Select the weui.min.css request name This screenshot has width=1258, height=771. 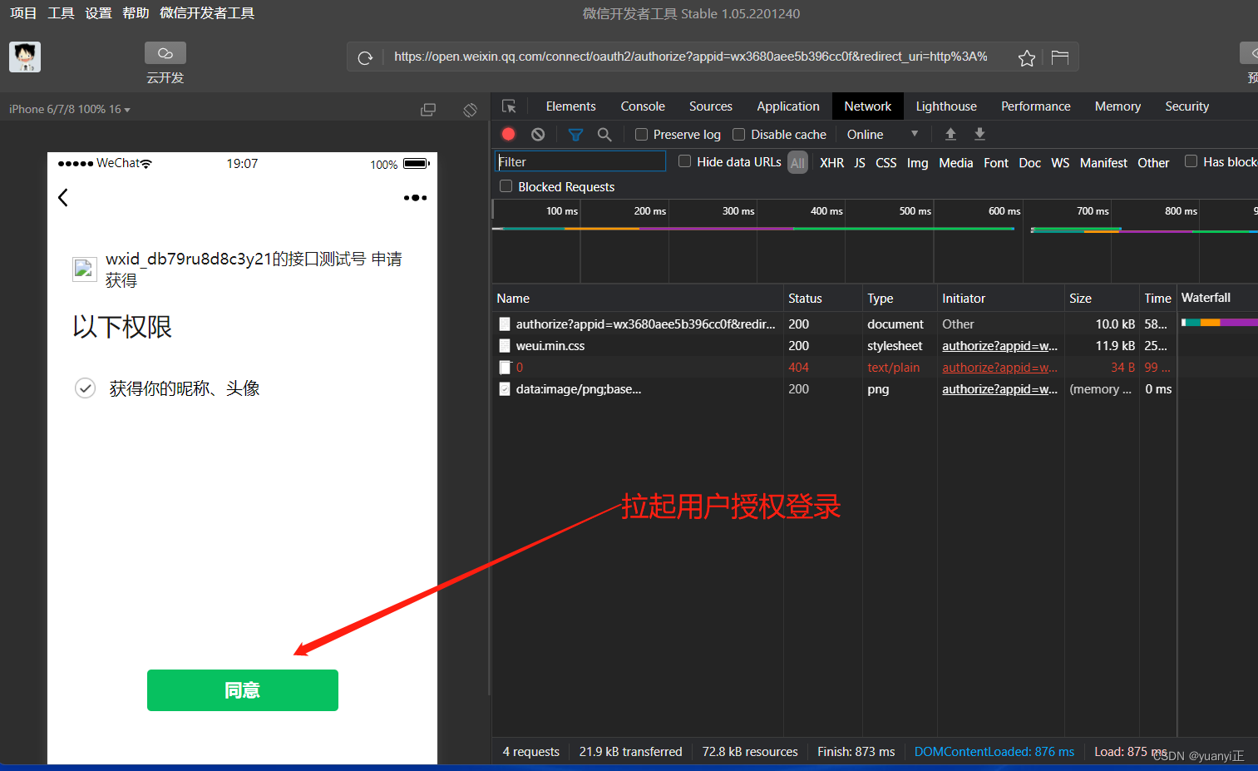pyautogui.click(x=550, y=346)
